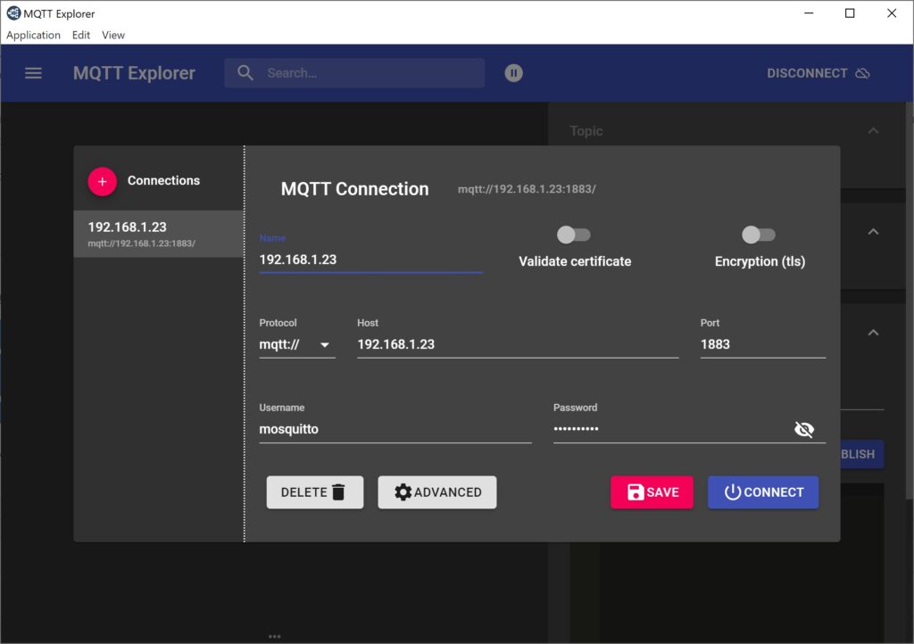This screenshot has height=644, width=914.
Task: Select the 192.168.1.23 saved connection
Action: click(x=159, y=234)
